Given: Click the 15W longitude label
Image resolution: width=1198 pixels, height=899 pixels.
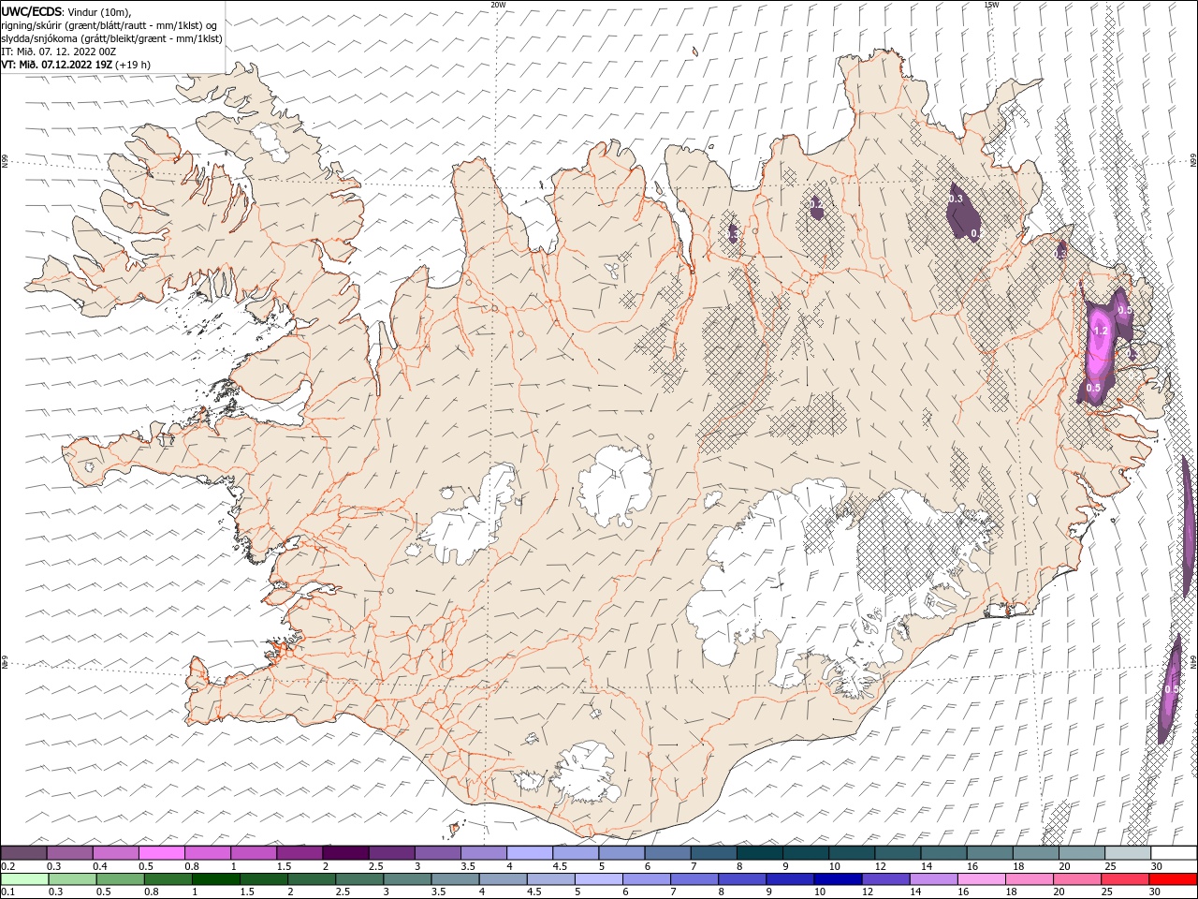Looking at the screenshot, I should point(991,5).
